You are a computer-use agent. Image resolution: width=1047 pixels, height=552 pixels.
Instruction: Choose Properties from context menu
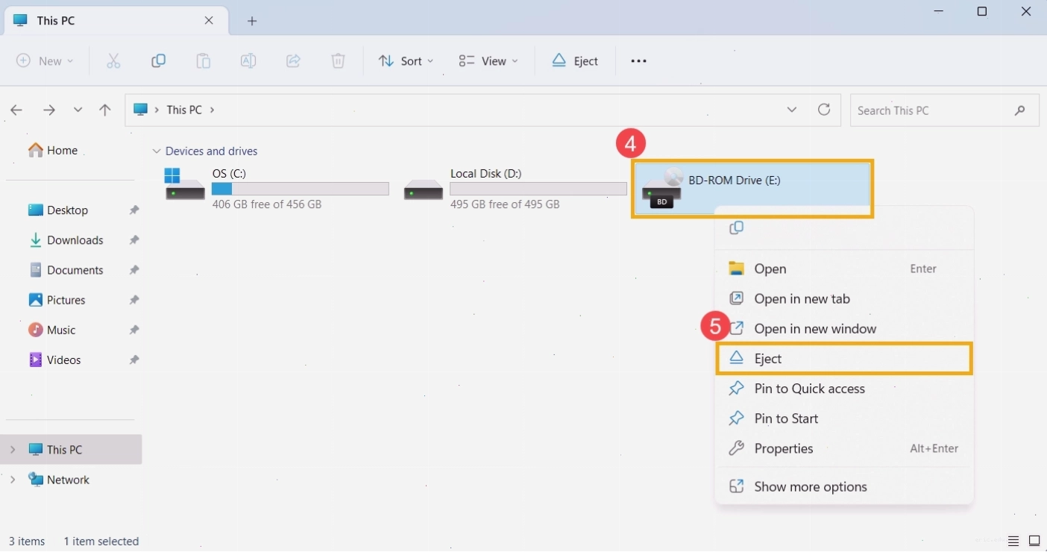click(x=844, y=448)
